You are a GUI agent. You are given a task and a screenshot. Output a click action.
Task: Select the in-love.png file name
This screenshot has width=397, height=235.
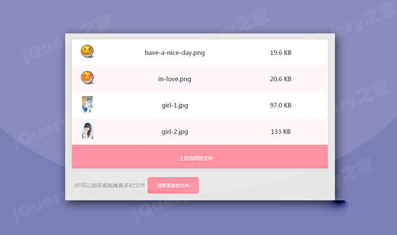[175, 79]
